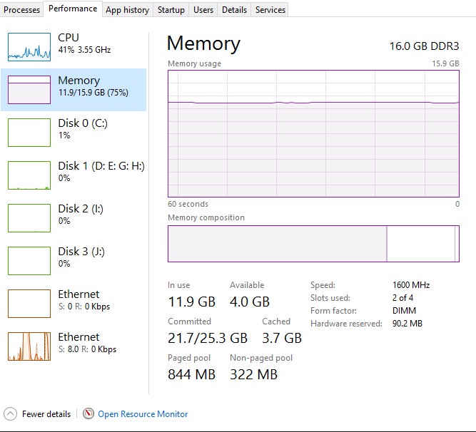Viewport: 476px width, 432px height.
Task: Select the active Ethernet adapter with 8.0 Kbps
Action: [29, 346]
